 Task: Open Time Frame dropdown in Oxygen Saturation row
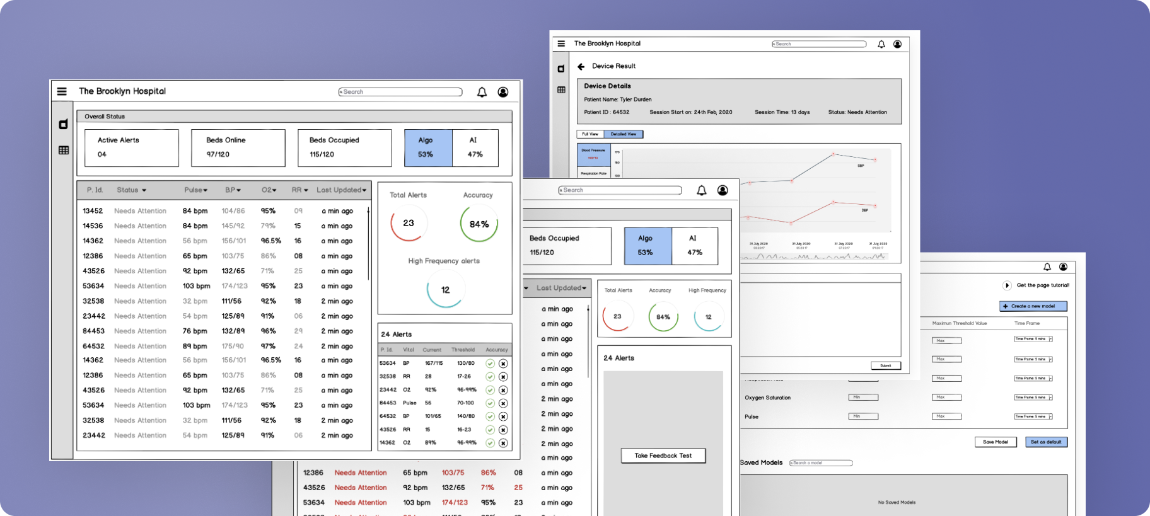(x=1033, y=398)
